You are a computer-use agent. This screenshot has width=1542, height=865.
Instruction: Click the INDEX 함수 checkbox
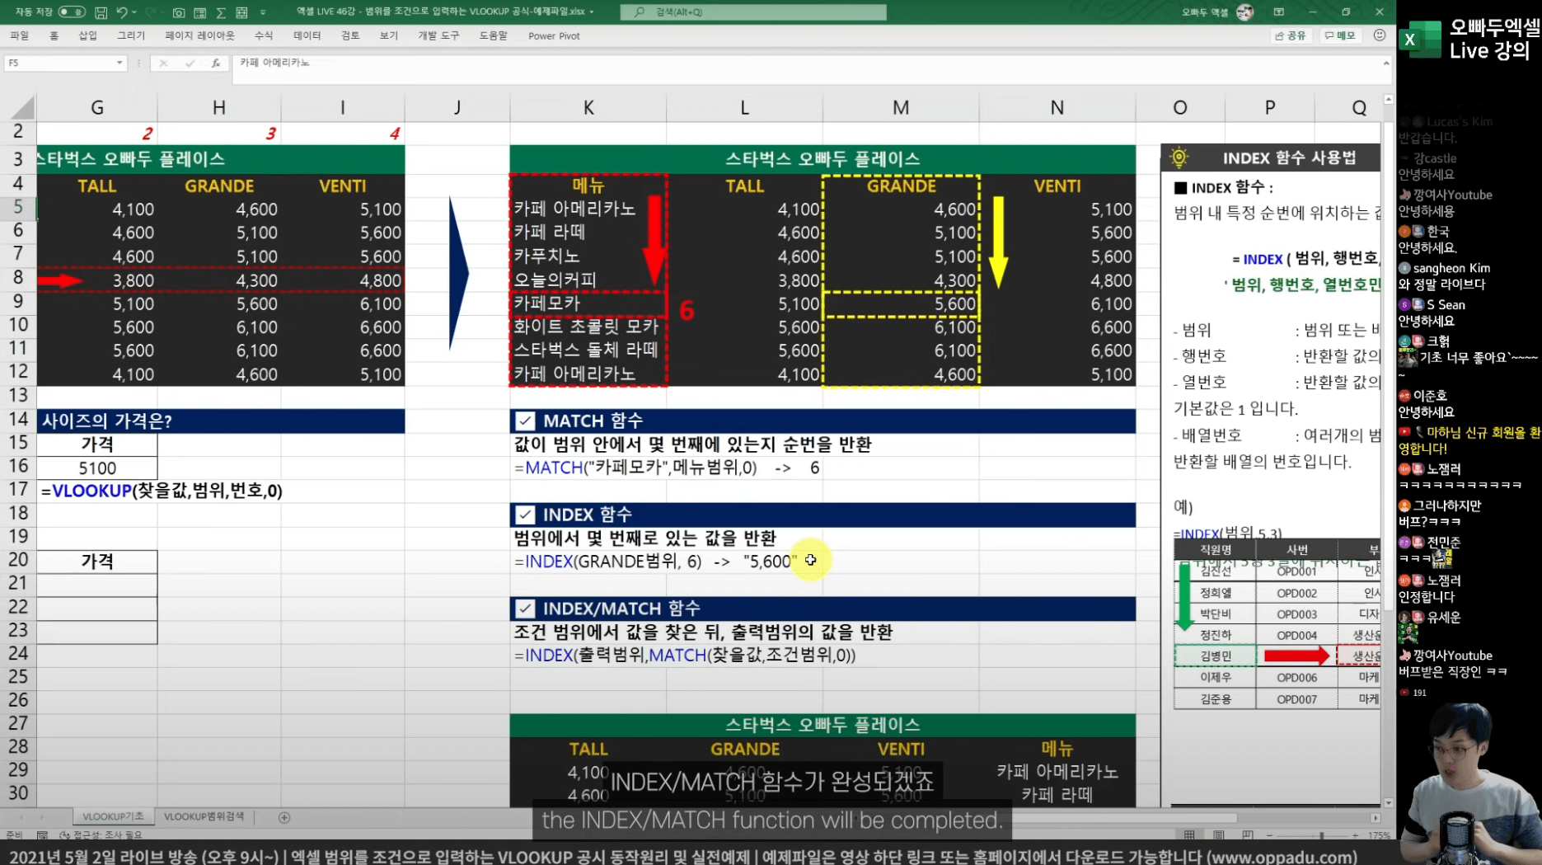[525, 515]
